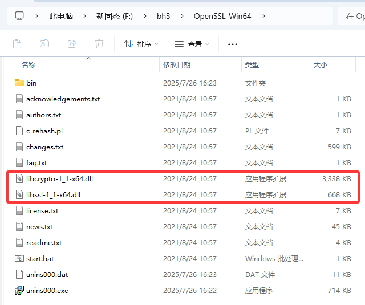Sort by 类型 column header
This screenshot has width=365, height=305.
coord(252,64)
